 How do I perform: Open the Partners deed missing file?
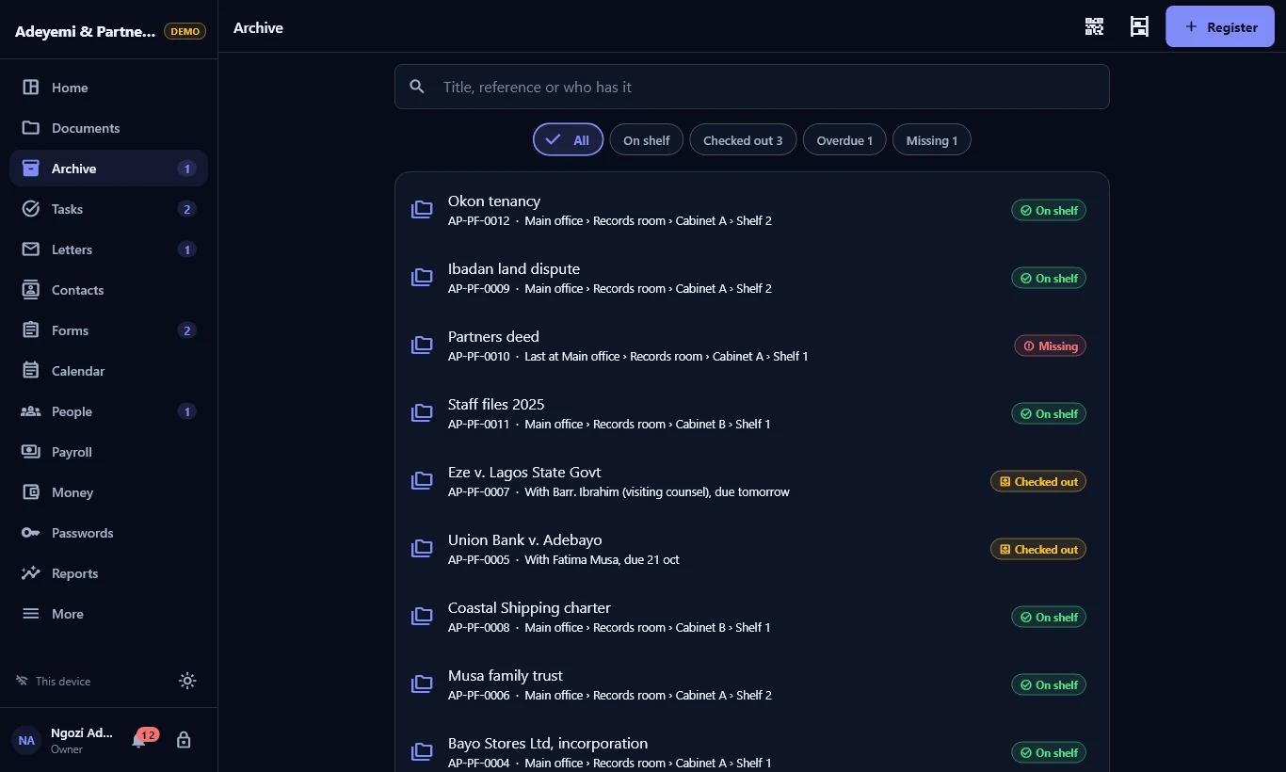click(x=751, y=346)
